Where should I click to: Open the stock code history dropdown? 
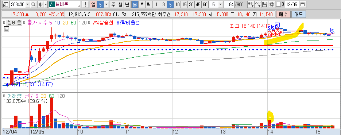[x=28, y=4]
